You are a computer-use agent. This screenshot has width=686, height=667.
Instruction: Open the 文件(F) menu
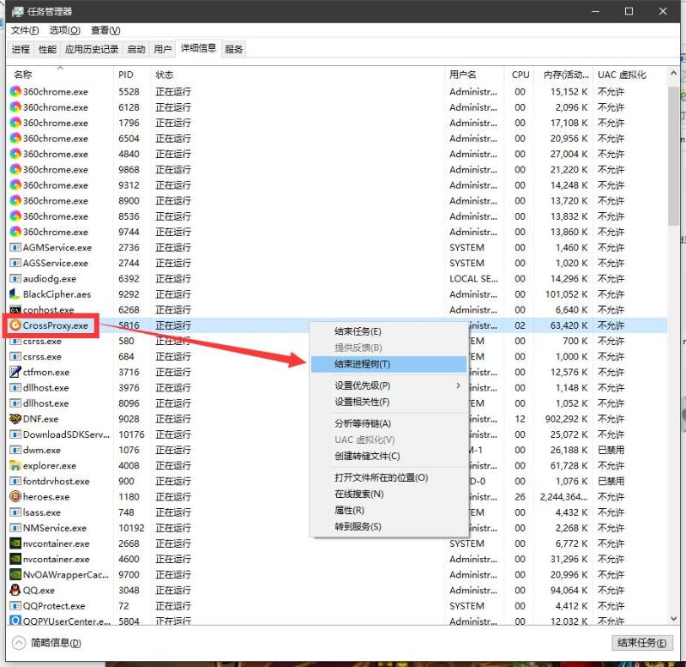[25, 30]
